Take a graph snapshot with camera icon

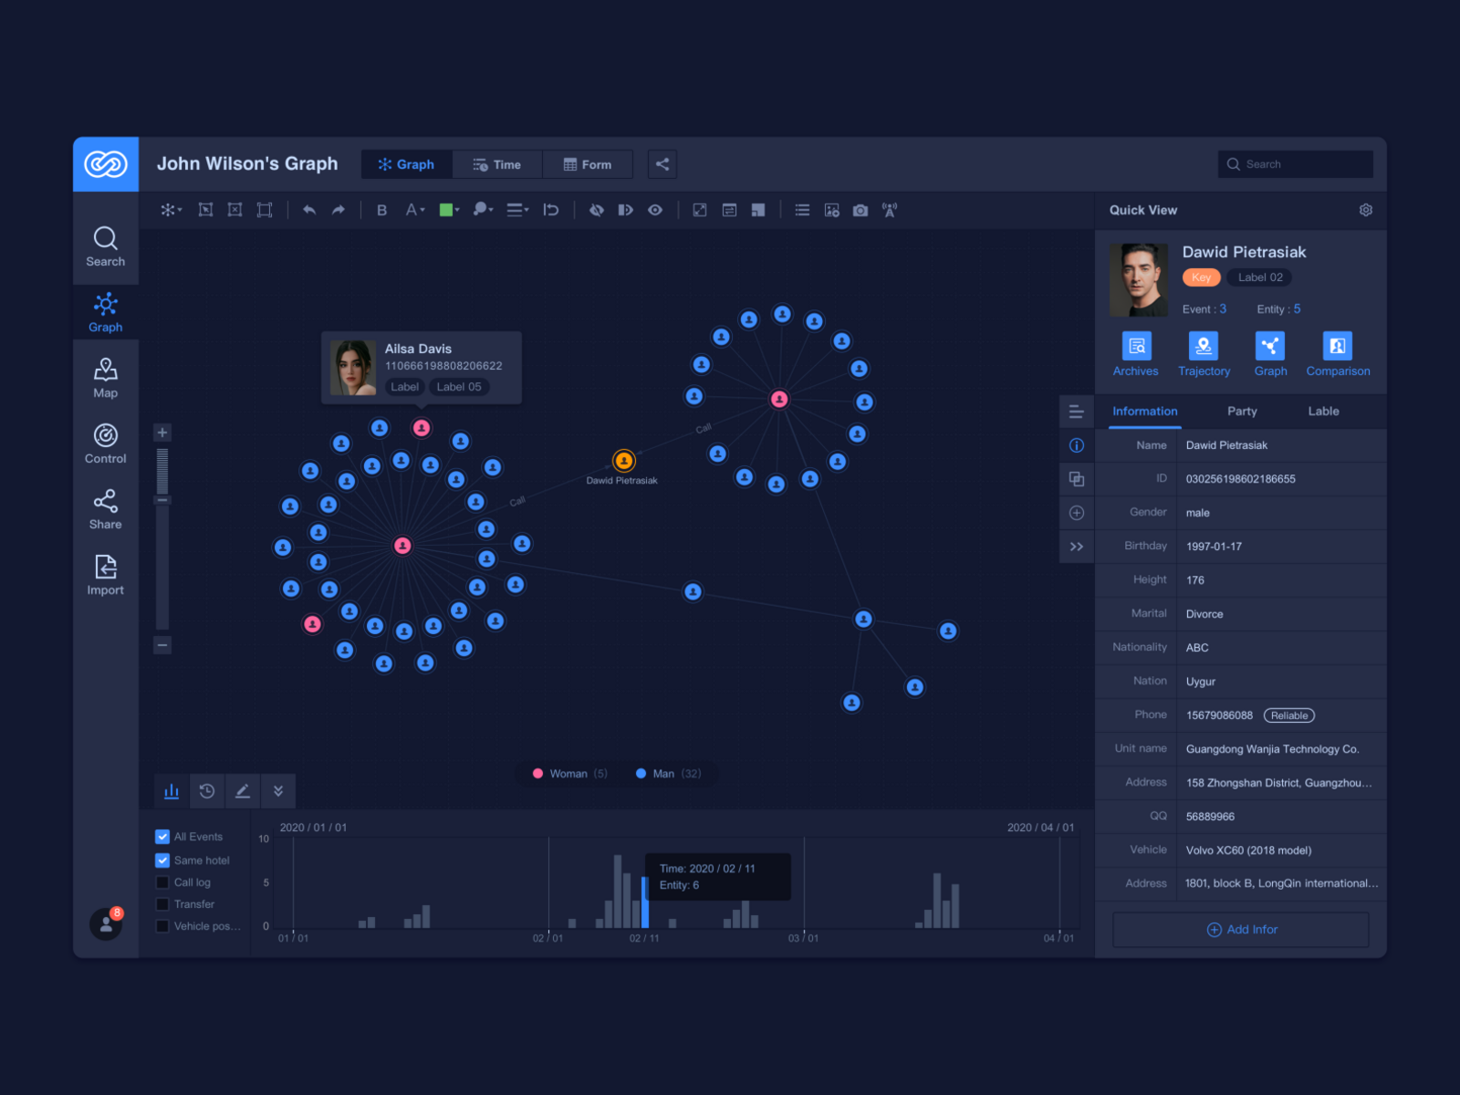point(860,210)
